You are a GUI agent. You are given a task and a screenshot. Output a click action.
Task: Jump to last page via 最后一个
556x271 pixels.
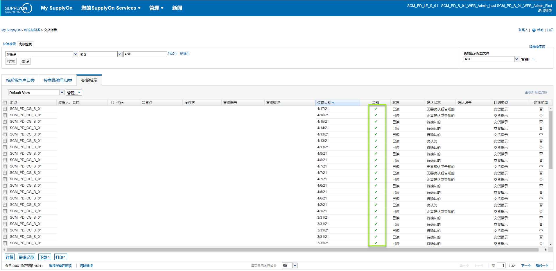coord(542,266)
